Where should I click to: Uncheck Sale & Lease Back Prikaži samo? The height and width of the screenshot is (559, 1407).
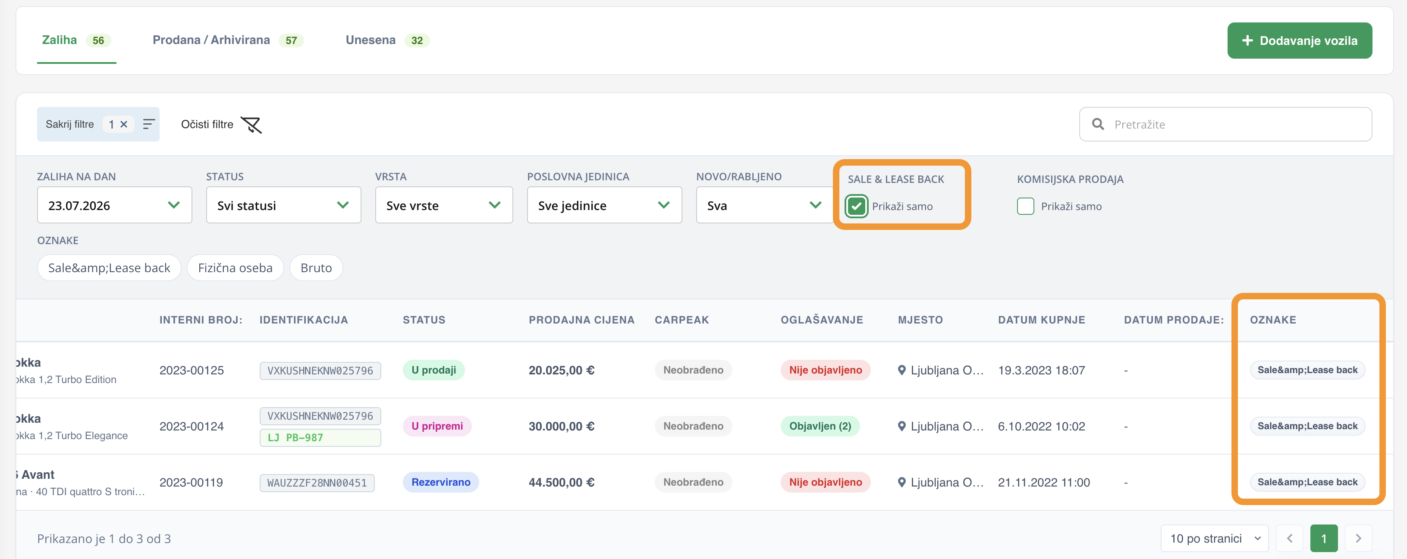(857, 206)
